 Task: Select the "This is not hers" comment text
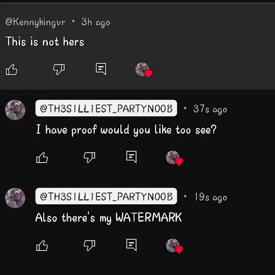click(x=45, y=42)
